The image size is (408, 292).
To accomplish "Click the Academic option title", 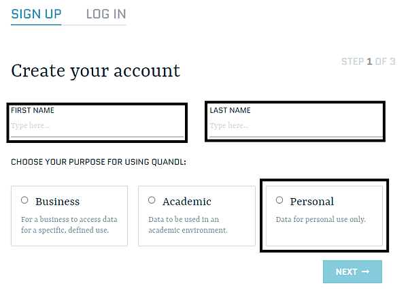I will click(x=186, y=201).
